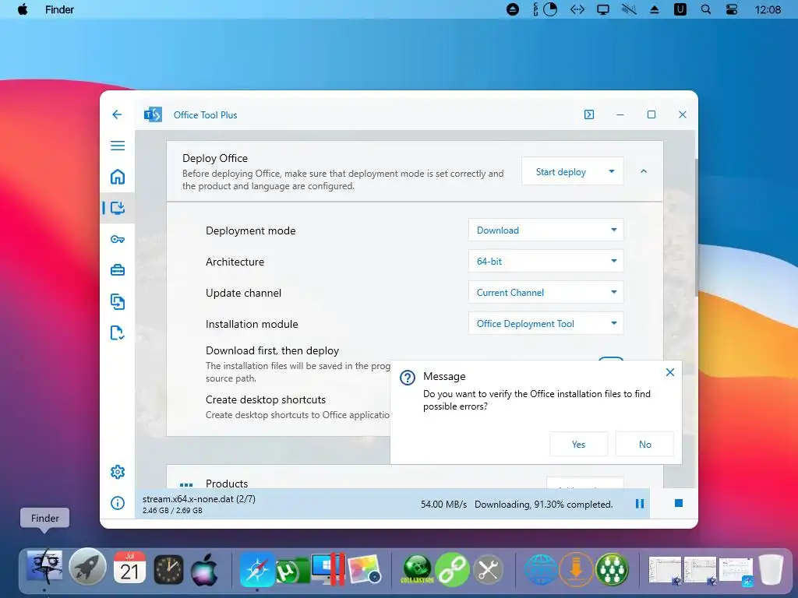798x598 pixels.
Task: Toggle Download first, then deploy switch
Action: [611, 358]
